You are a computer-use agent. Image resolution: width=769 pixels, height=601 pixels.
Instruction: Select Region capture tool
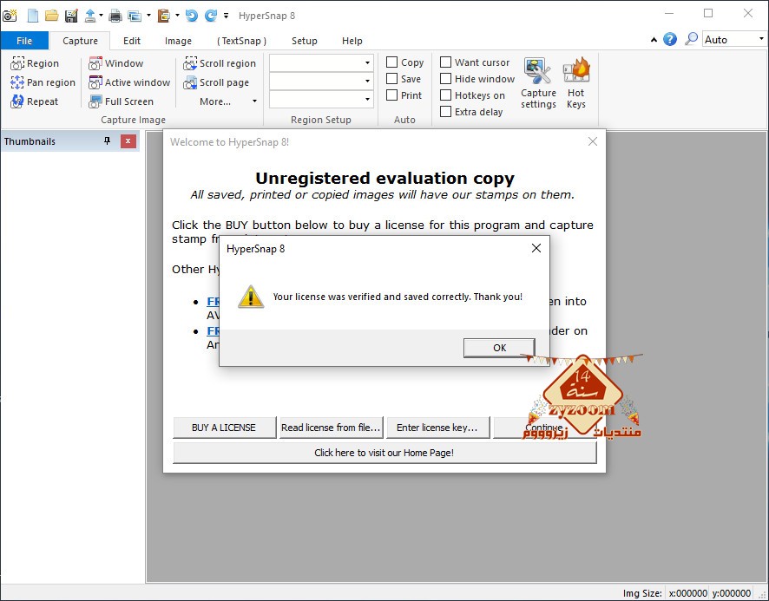point(35,63)
